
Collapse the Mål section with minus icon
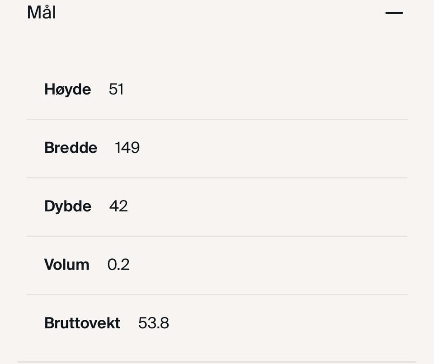(x=394, y=13)
